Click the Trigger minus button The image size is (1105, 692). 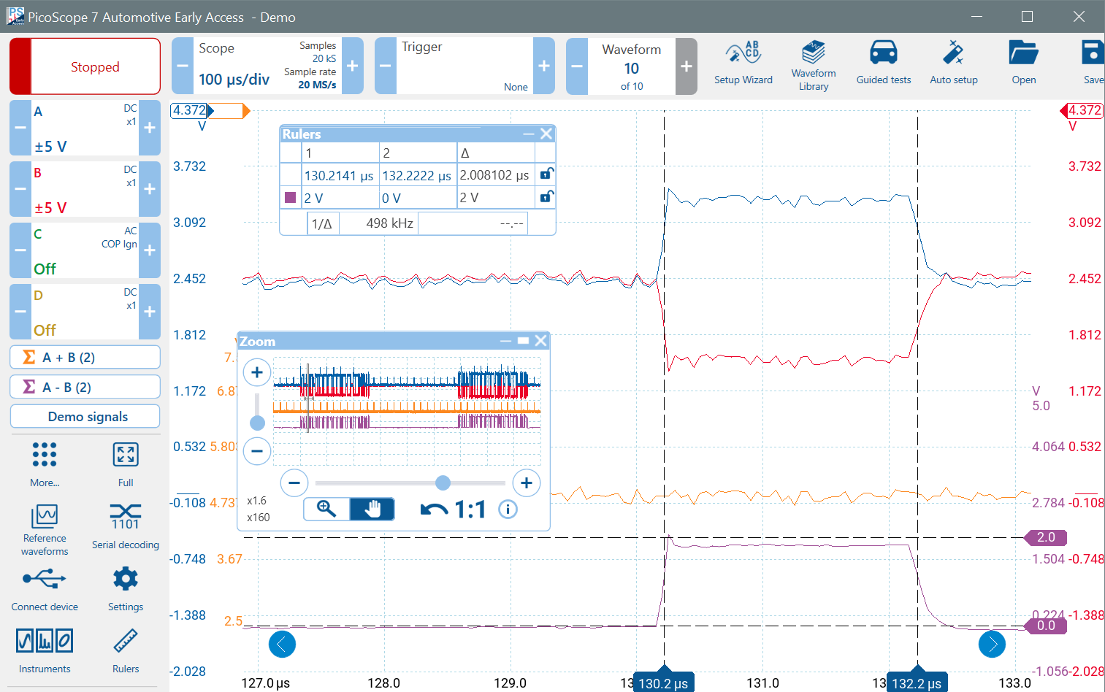[386, 66]
